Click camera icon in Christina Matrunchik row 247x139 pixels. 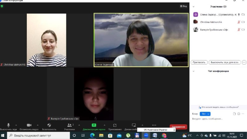click(x=243, y=22)
